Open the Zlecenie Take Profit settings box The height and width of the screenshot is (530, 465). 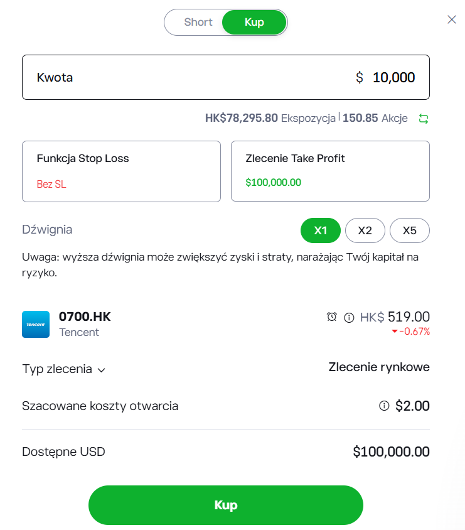pyautogui.click(x=330, y=171)
